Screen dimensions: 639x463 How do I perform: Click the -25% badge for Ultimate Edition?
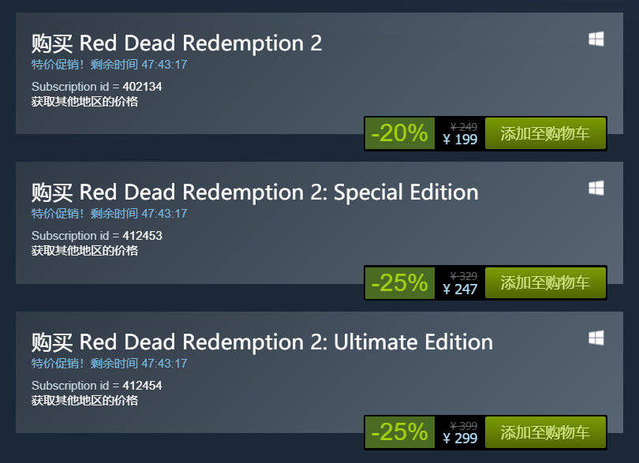pos(399,432)
